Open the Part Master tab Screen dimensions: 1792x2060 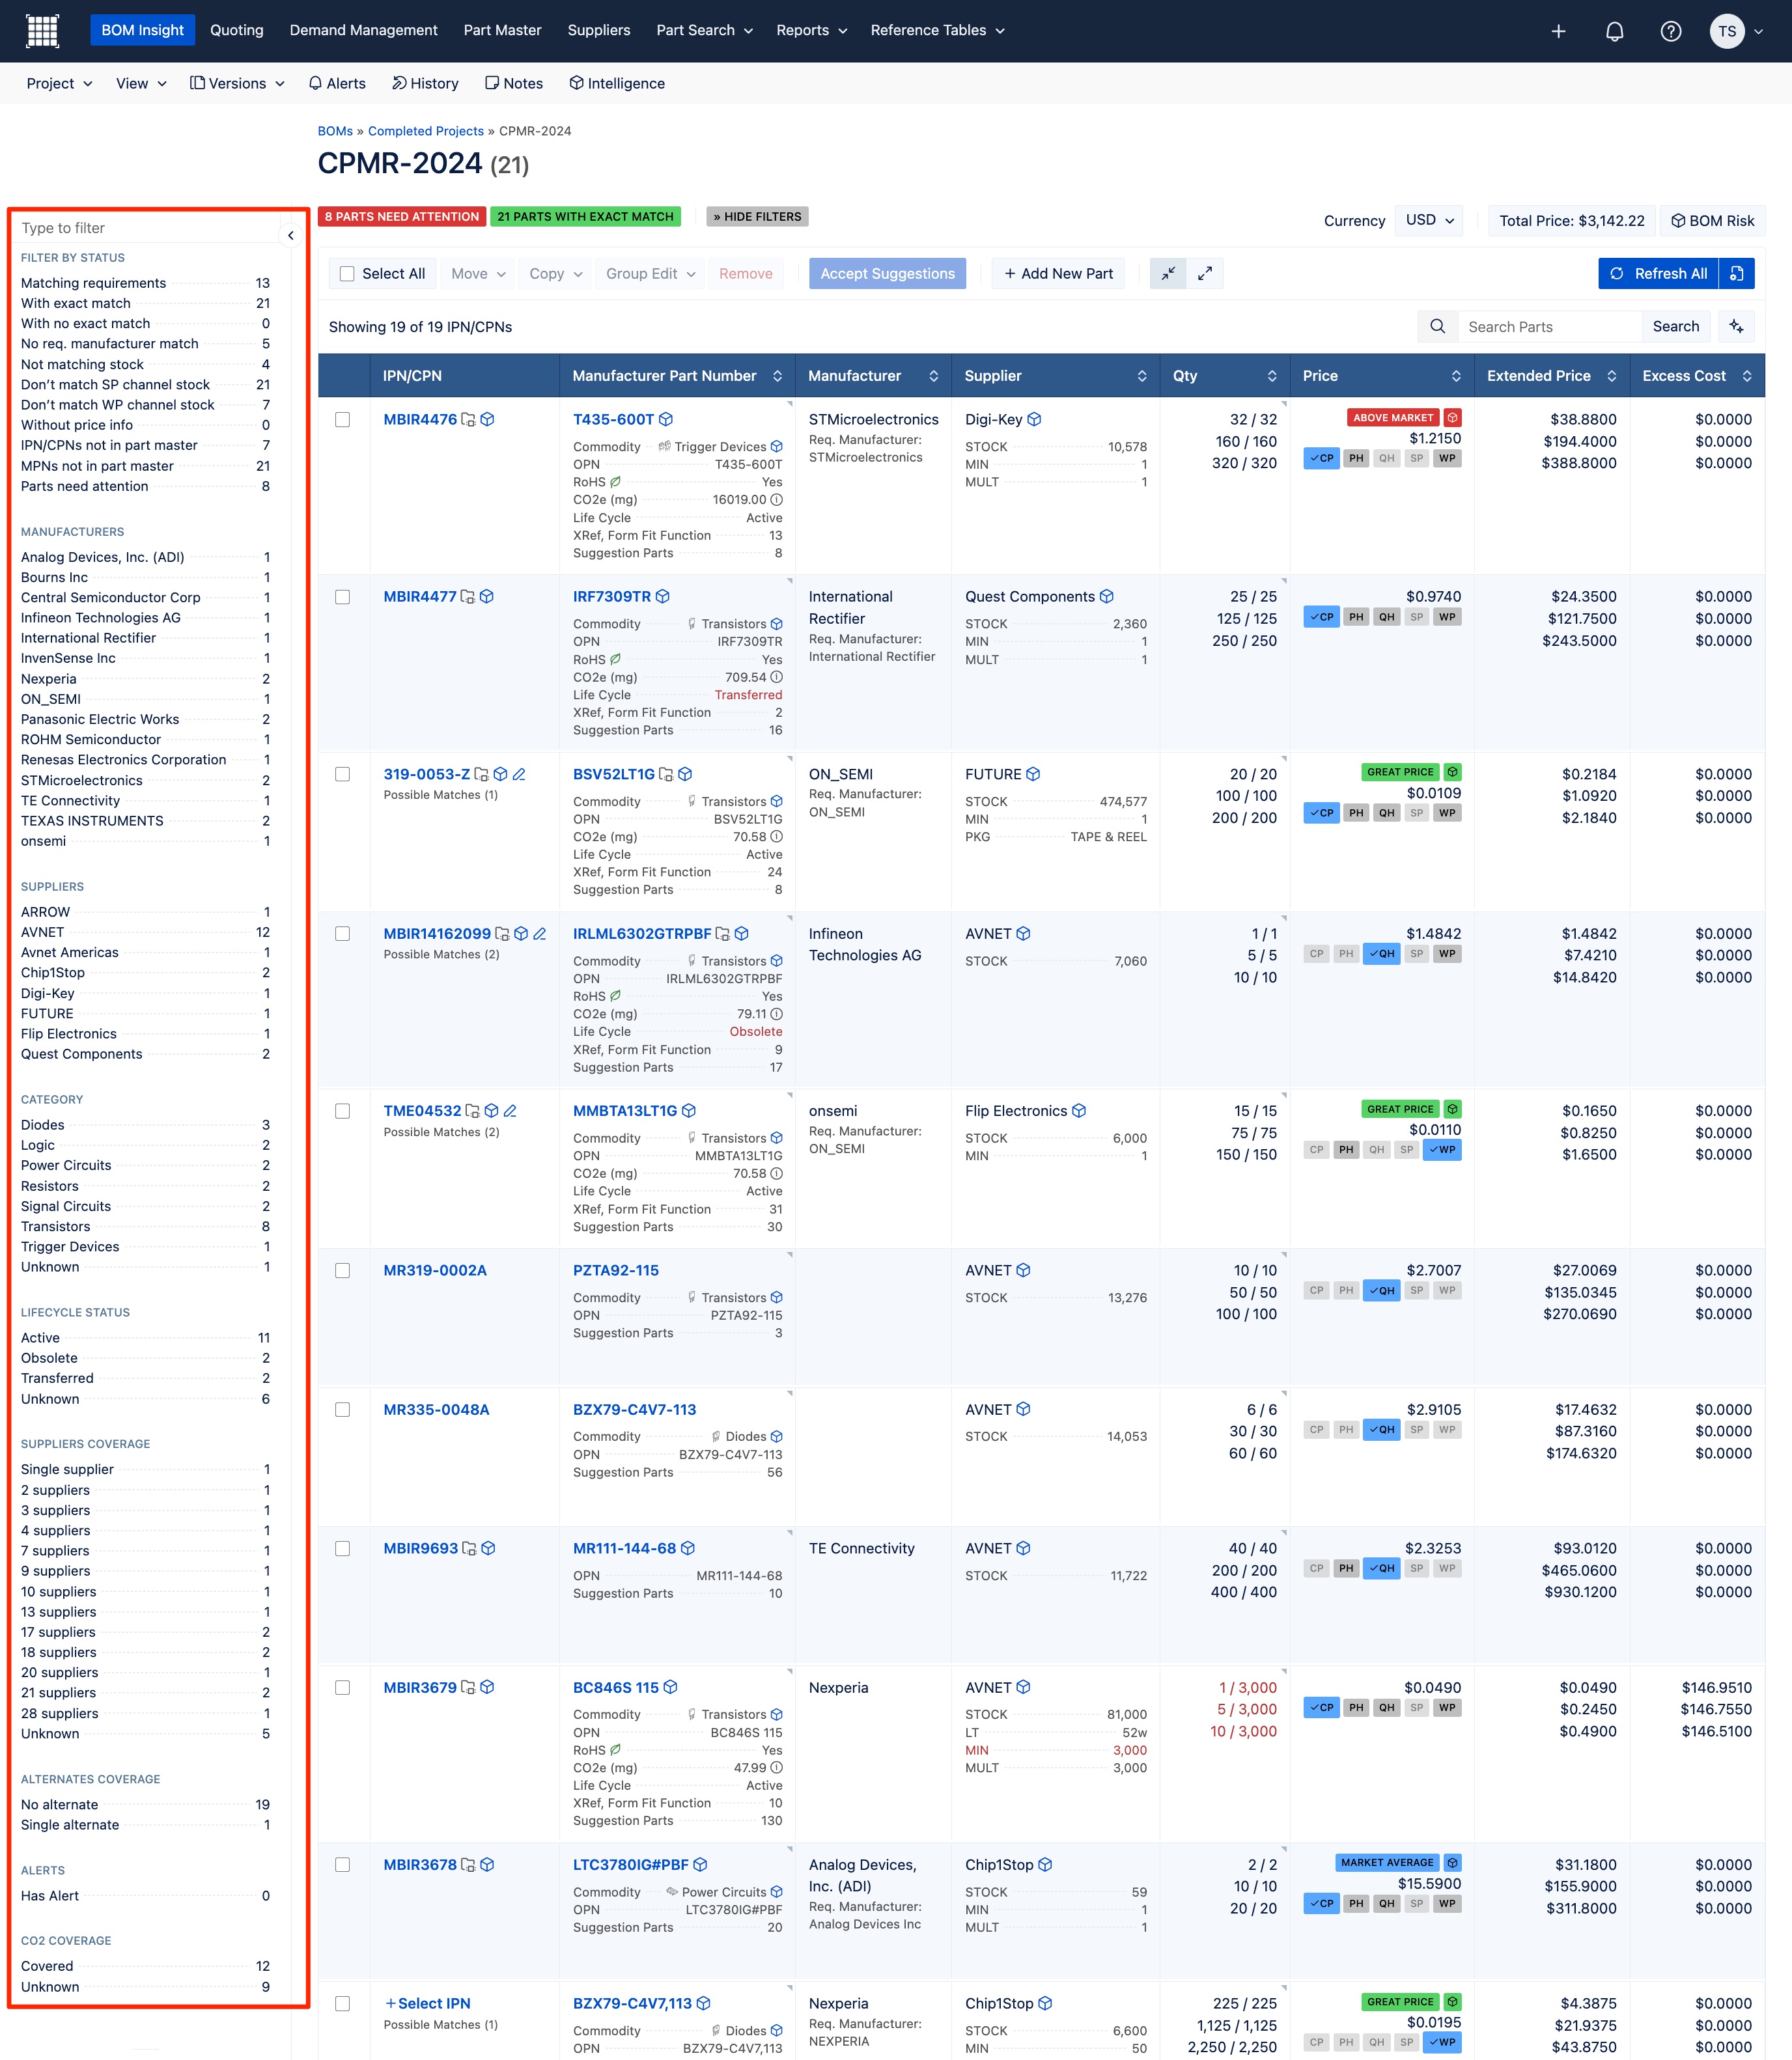pos(502,30)
